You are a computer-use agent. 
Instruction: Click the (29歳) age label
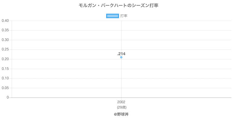click(121, 107)
